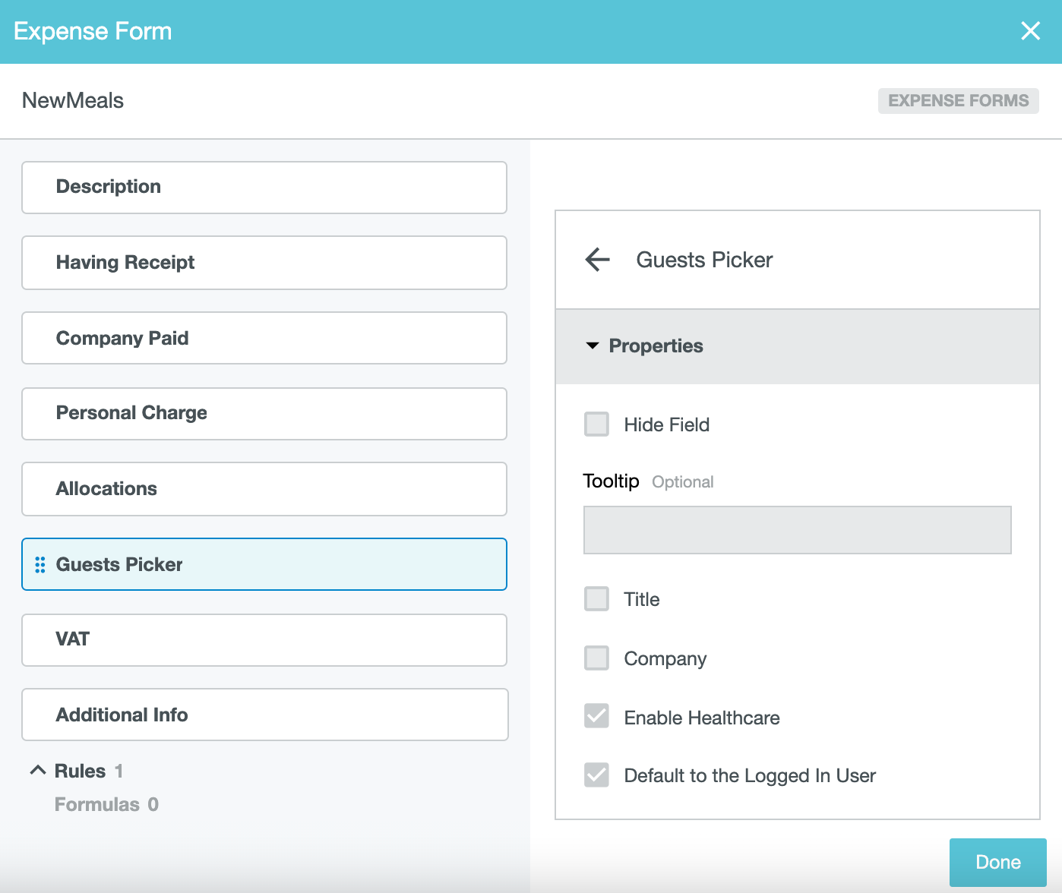This screenshot has width=1062, height=893.
Task: Collapse the Rules section chevron
Action: coord(38,771)
